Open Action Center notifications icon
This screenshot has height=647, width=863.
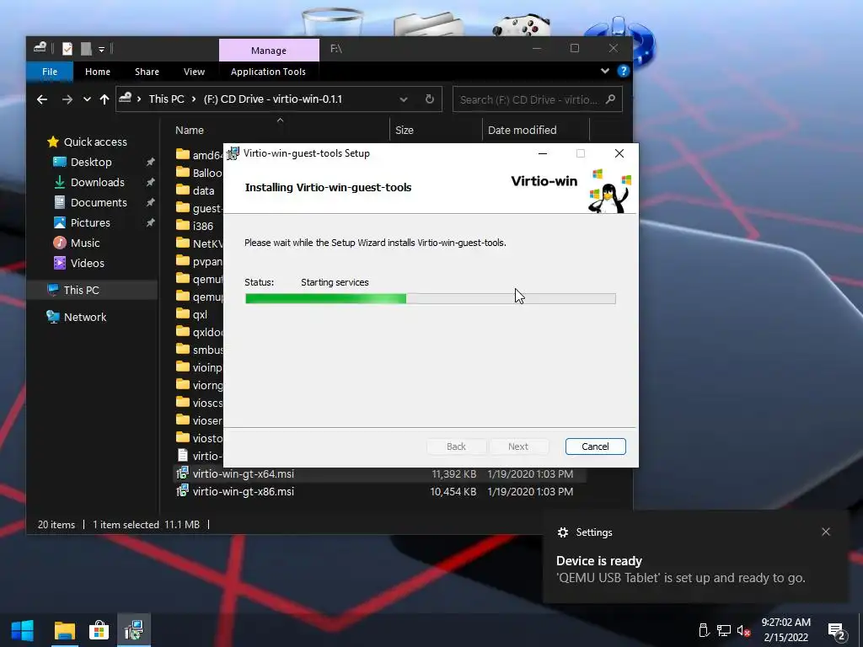(837, 631)
